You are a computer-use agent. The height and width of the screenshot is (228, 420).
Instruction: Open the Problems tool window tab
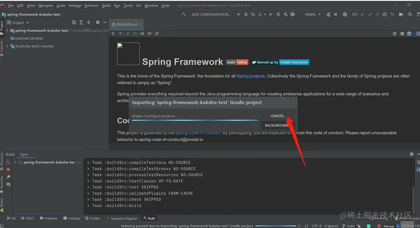click(48, 218)
